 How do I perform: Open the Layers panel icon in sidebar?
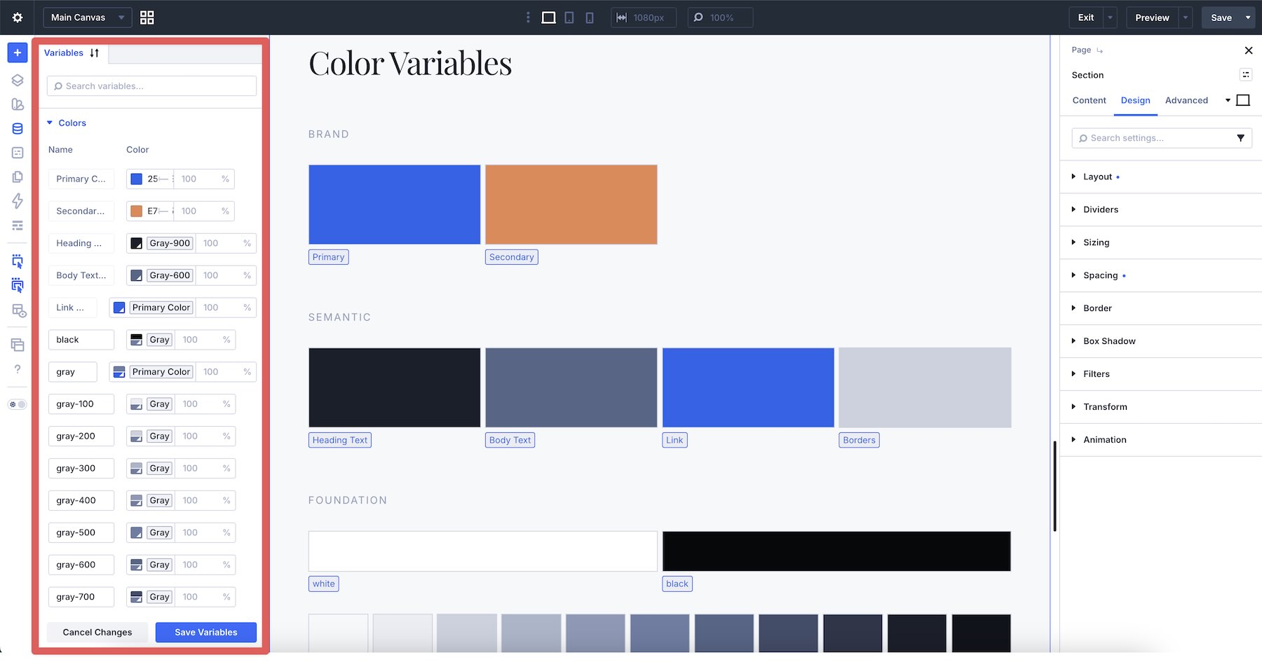coord(18,80)
